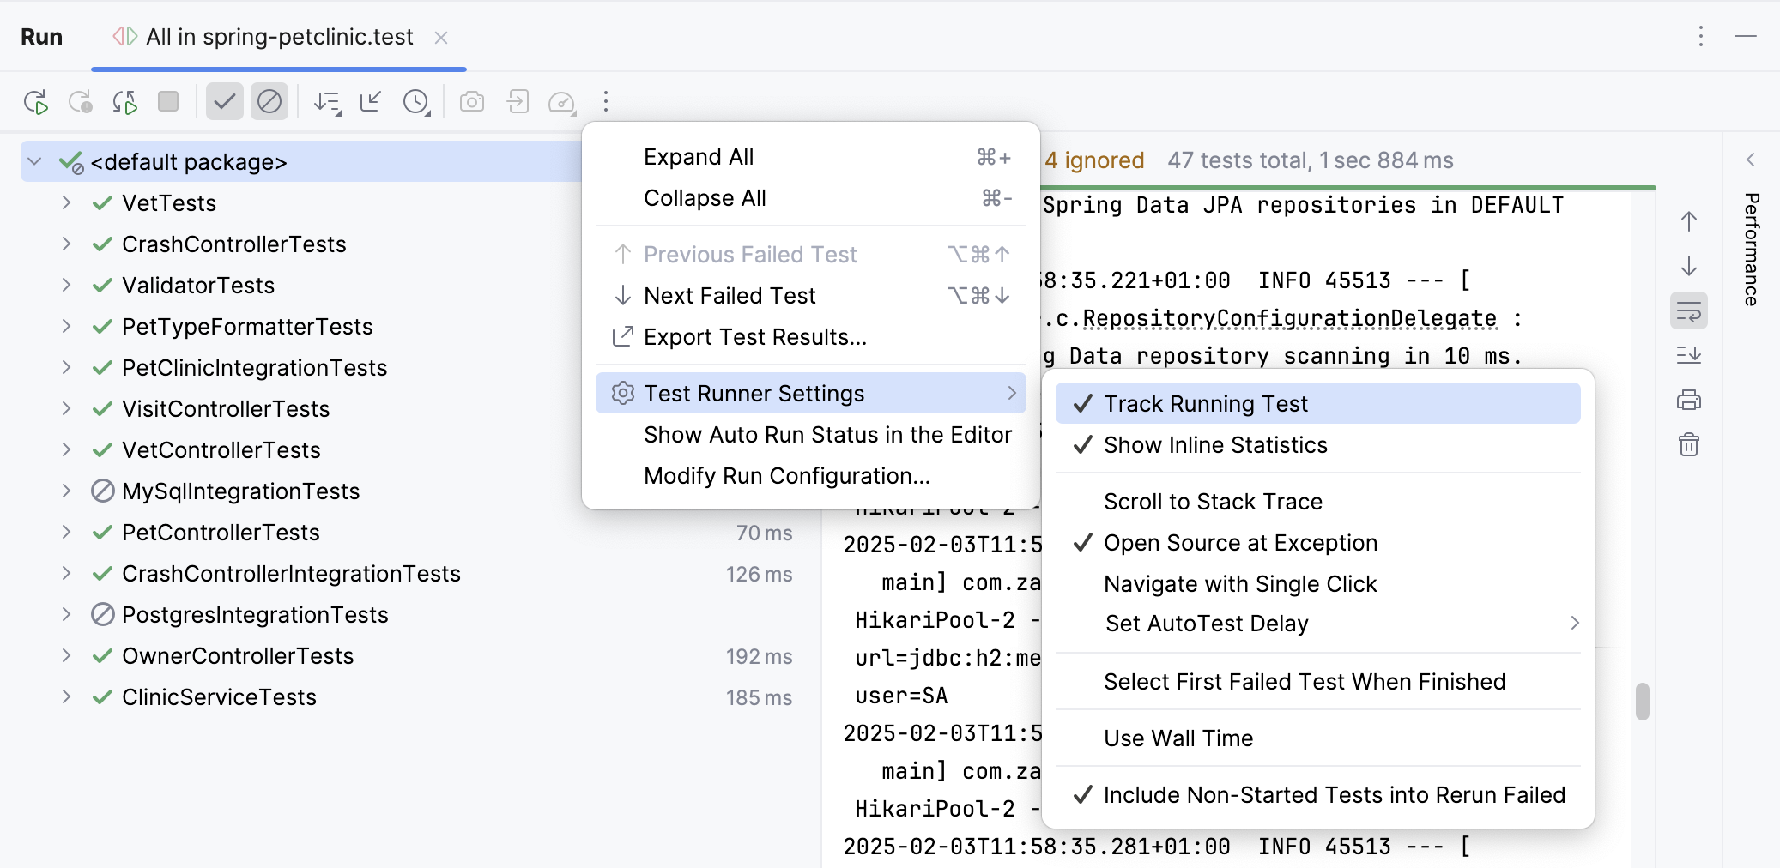This screenshot has width=1780, height=868.
Task: Toggle showing ignored tests
Action: click(x=269, y=101)
